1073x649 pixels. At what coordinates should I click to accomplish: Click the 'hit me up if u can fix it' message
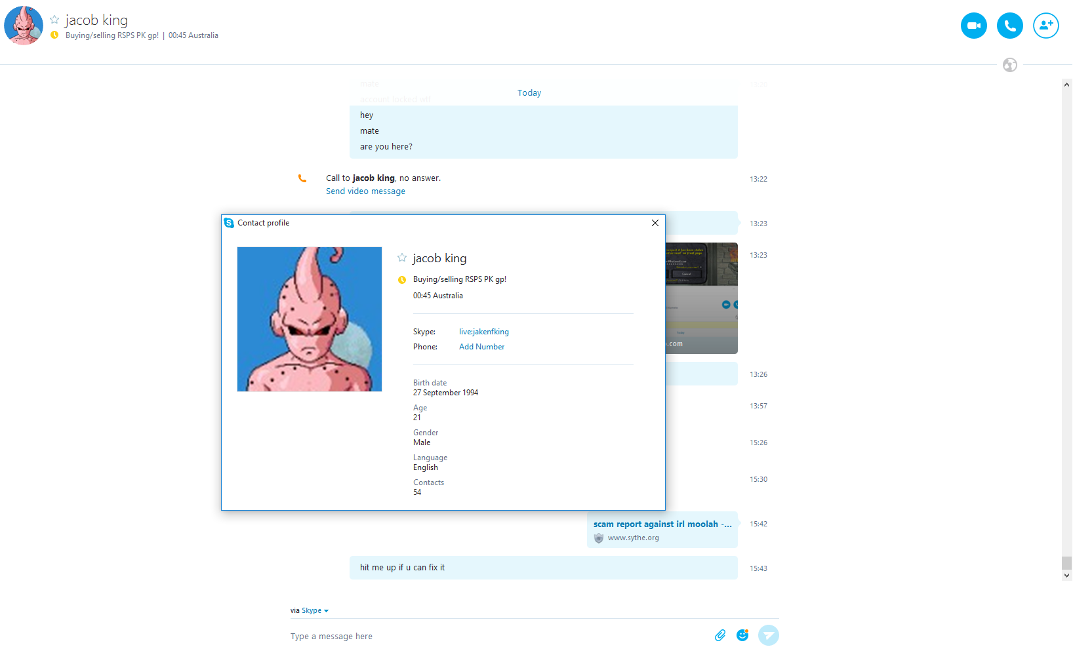pyautogui.click(x=544, y=568)
